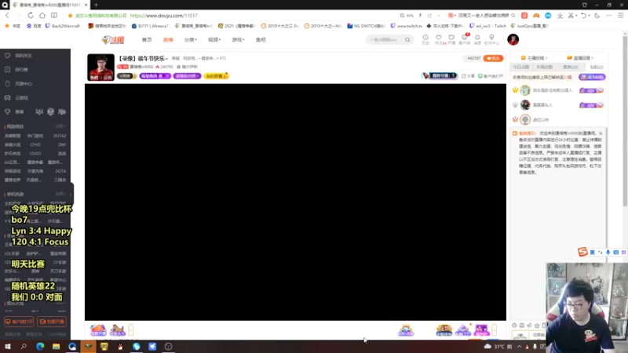Viewport: 628px width, 353px height.
Task: Click the site search magnifier icon
Action: point(407,40)
